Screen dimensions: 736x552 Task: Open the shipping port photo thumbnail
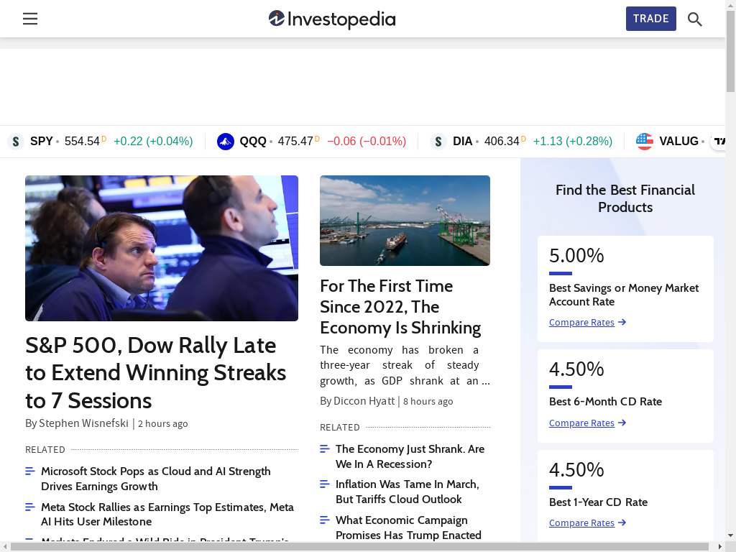[405, 221]
